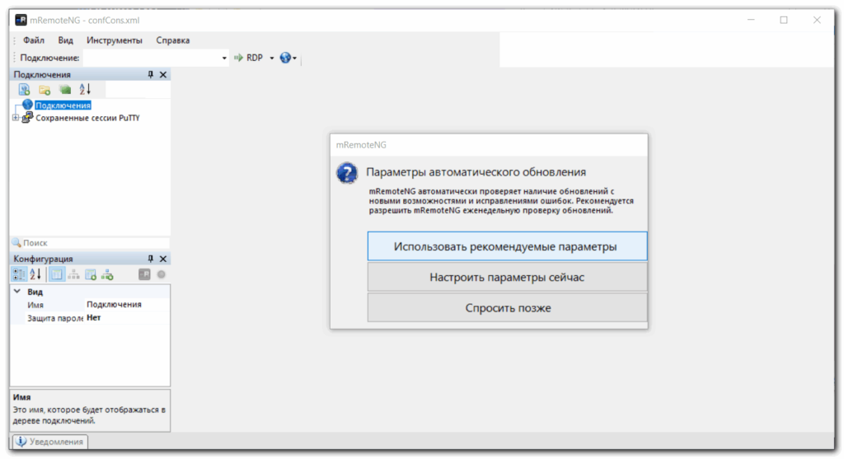Open the Уведомления tab at bottom
Image resolution: width=844 pixels, height=459 pixels.
tap(50, 442)
